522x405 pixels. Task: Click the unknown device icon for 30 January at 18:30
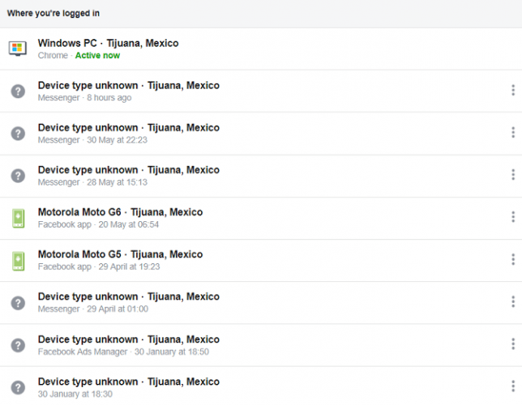(x=18, y=387)
